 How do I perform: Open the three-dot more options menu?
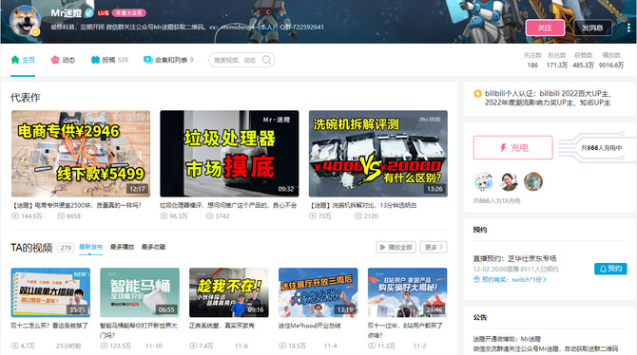tap(628, 28)
